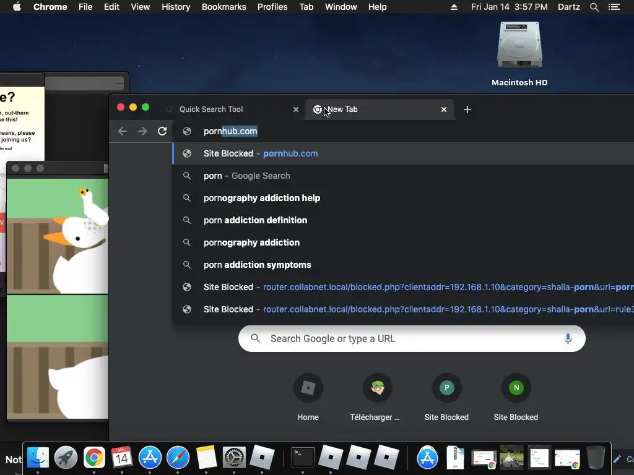Screen dimensions: 634x475
Task: Select first router.collabnet.local Site Blocked suggestion
Action: click(404, 287)
